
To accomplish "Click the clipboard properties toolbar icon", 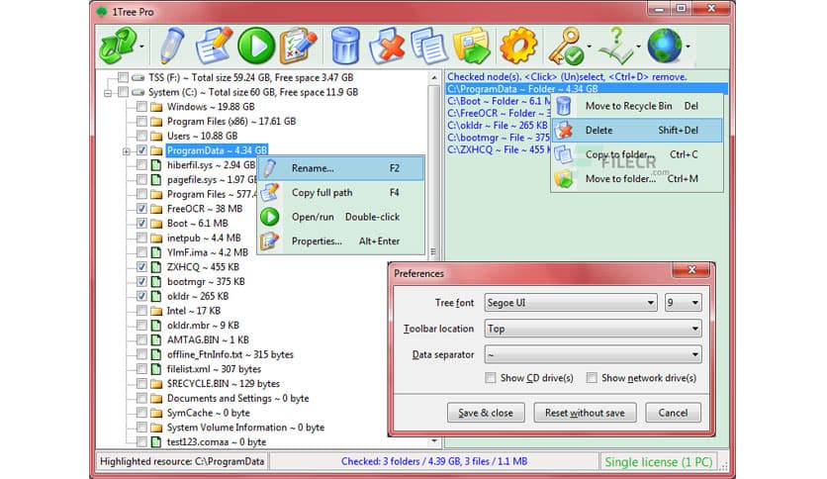I will pyautogui.click(x=298, y=46).
